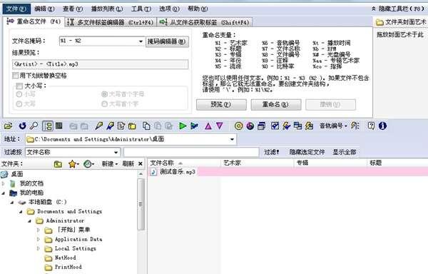Select the 小写 radio button

[19, 94]
